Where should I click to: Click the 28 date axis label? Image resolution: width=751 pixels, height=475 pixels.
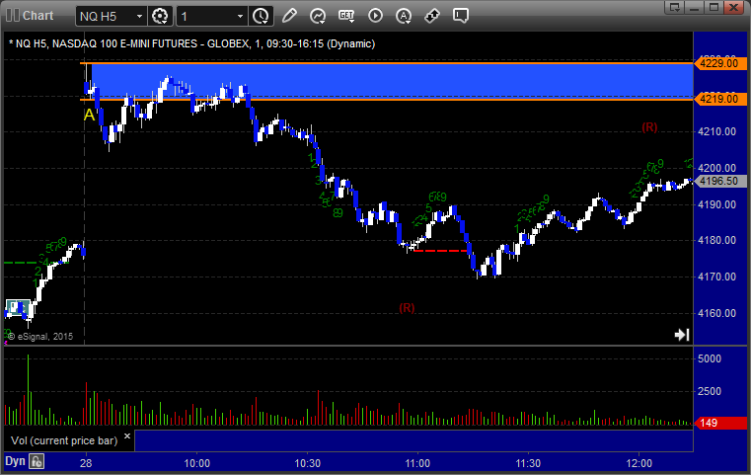[86, 463]
